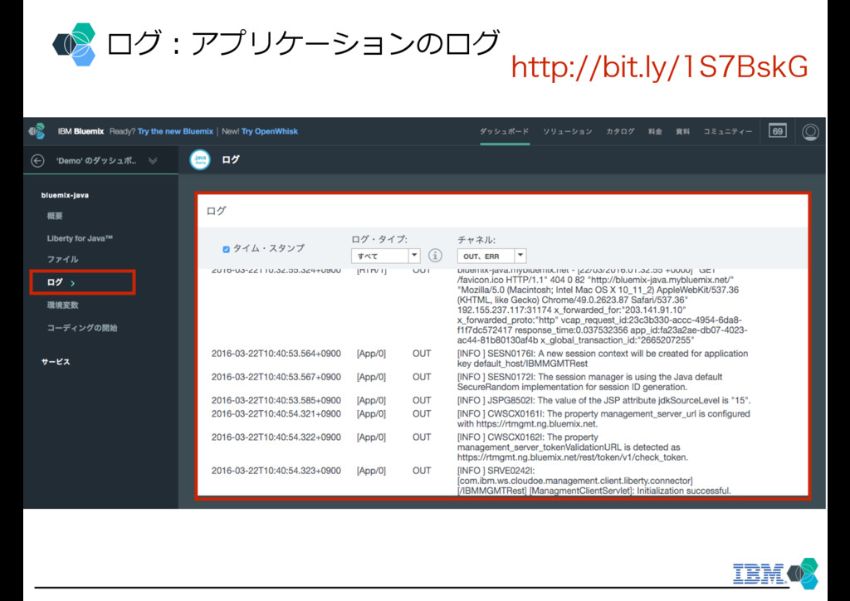Click the Try OpenWhisk link
Image resolution: width=850 pixels, height=601 pixels.
point(270,131)
